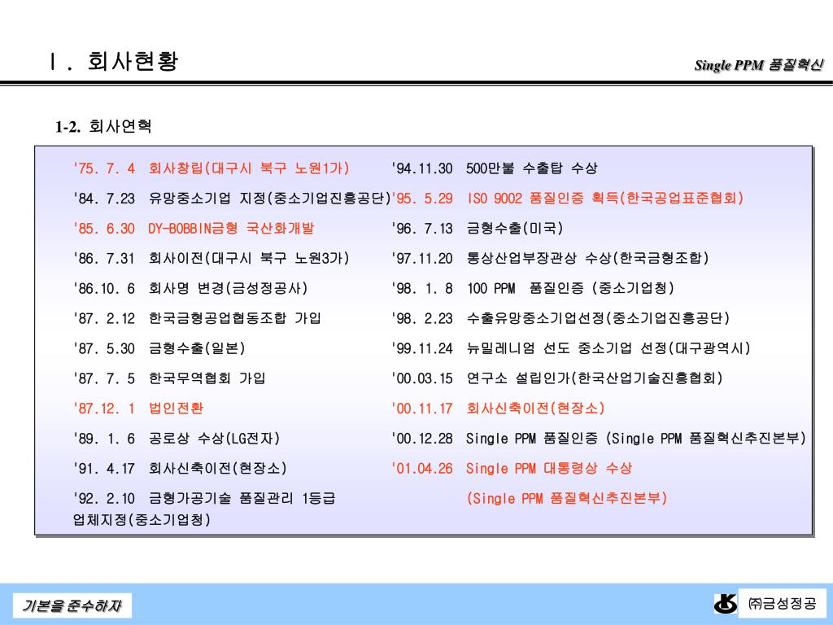Click the '99.11.24 뉴밀레니엄 선도 중소기업 entry
Viewport: 833px width, 625px height.
point(570,348)
